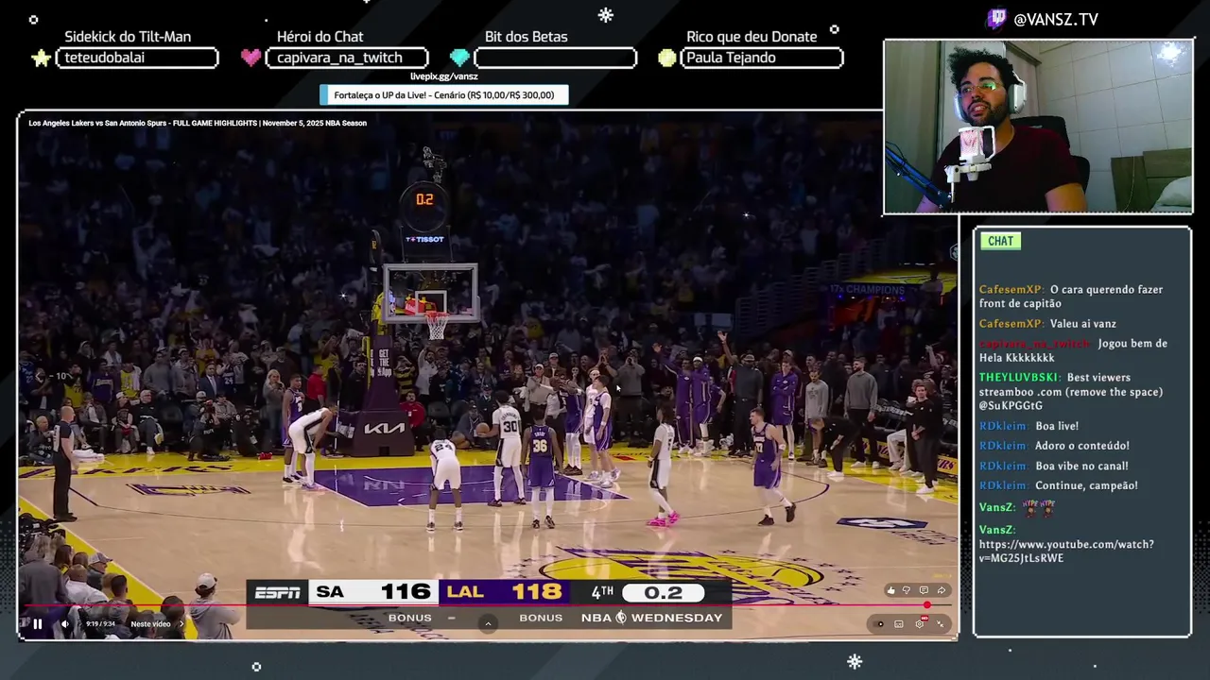Click the yellow star icon beside Sidekick do Tilt-Man

pyautogui.click(x=42, y=58)
